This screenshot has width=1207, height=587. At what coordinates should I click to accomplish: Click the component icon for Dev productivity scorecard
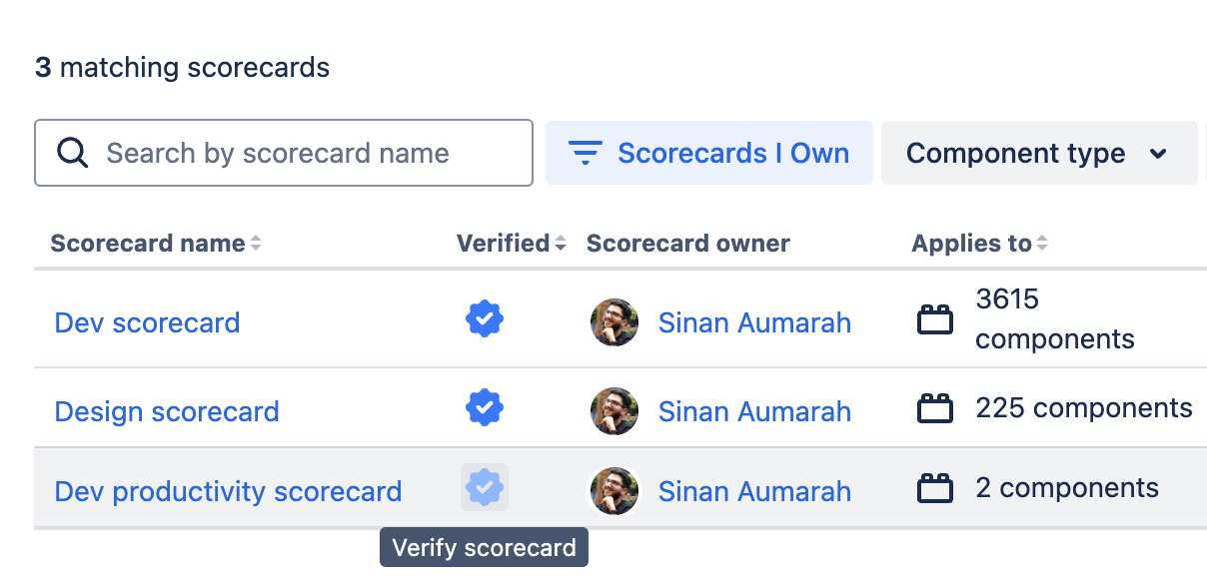tap(934, 487)
